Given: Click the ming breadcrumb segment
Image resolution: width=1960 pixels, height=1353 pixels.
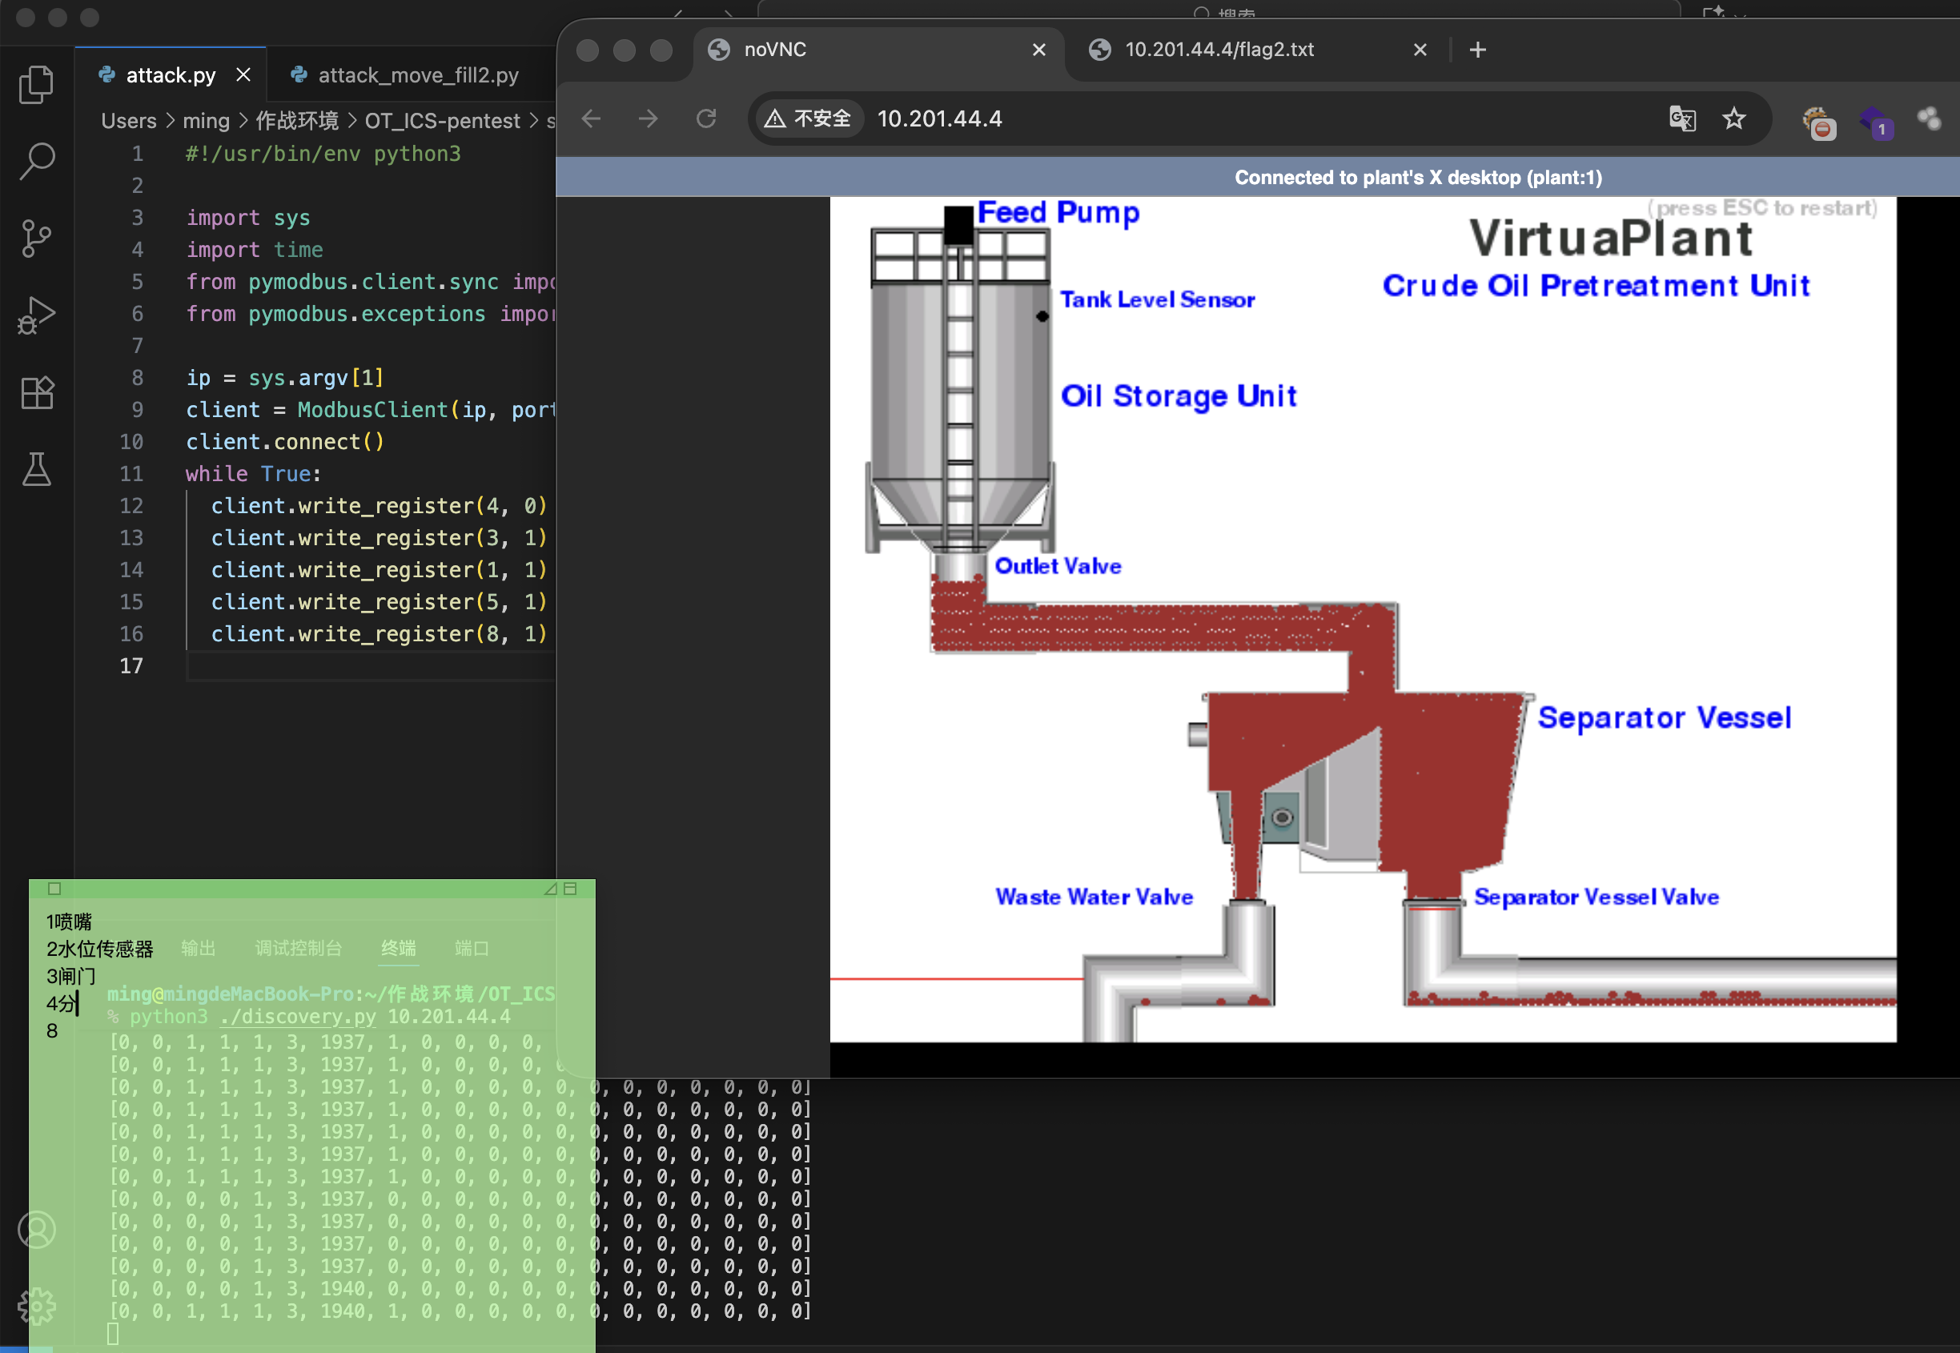Looking at the screenshot, I should pos(206,120).
